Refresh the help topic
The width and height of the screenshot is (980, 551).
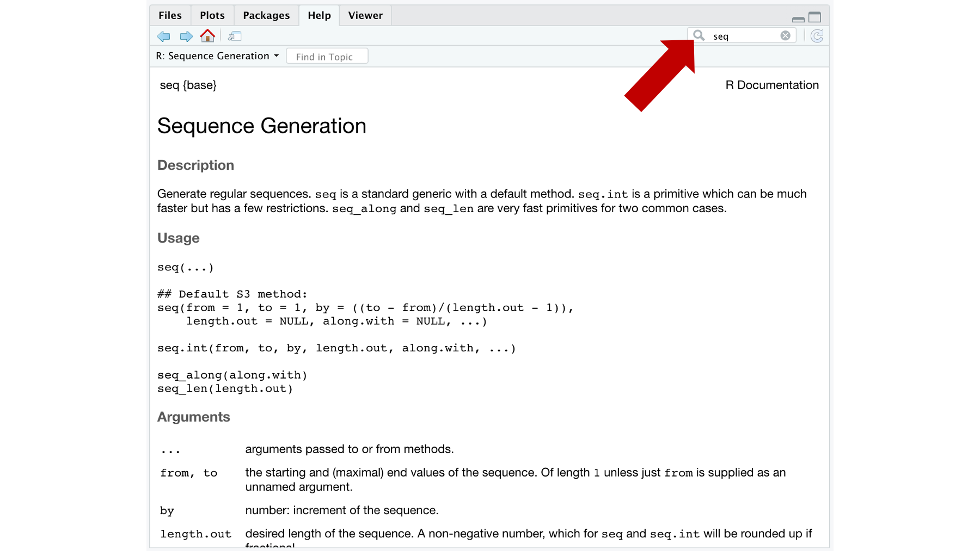click(x=817, y=36)
